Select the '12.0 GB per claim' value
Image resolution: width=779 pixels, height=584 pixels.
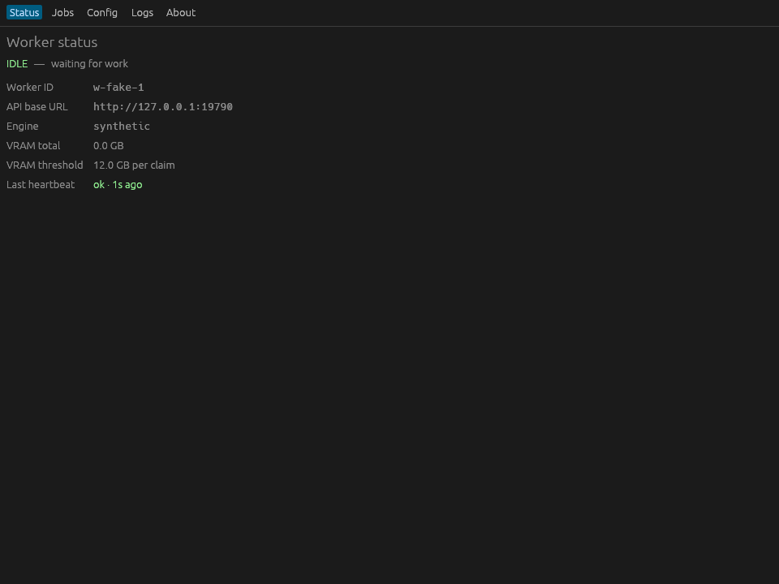134,165
